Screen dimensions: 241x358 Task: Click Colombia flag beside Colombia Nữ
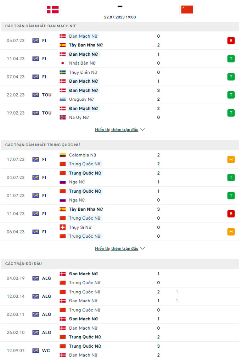63,155
